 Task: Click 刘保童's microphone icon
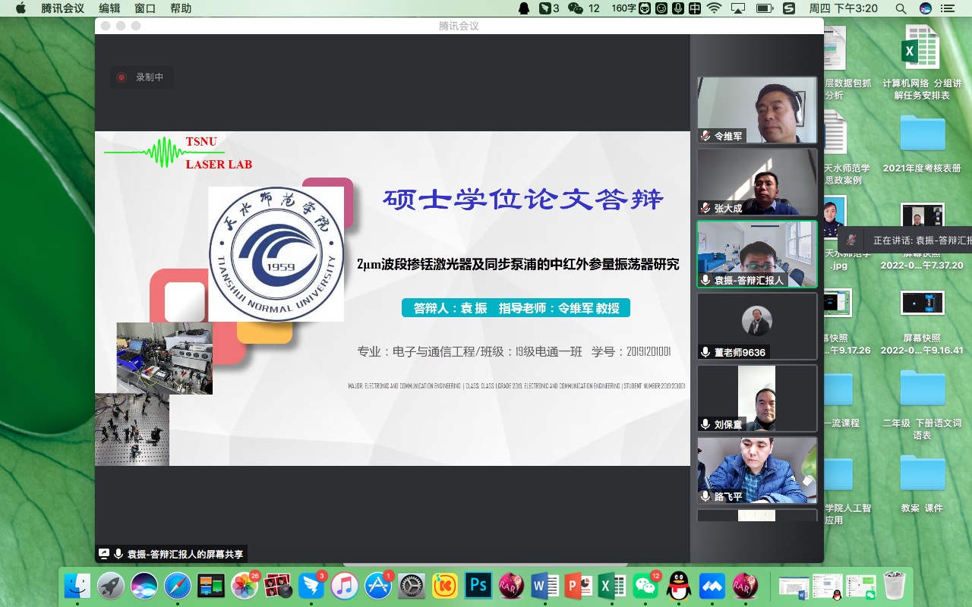coord(705,424)
